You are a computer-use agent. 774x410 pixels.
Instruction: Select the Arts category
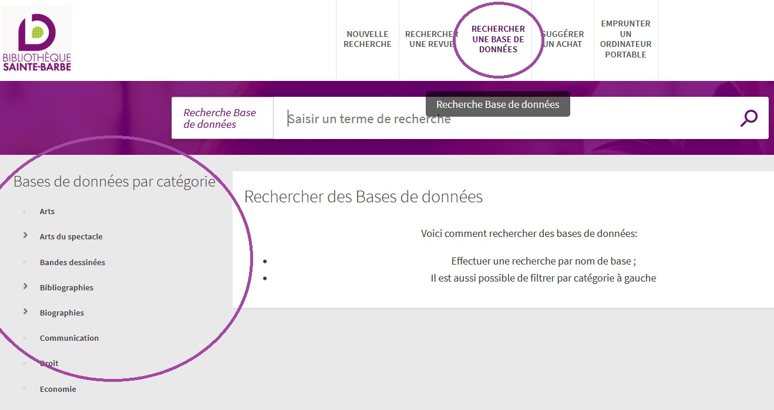pos(47,212)
